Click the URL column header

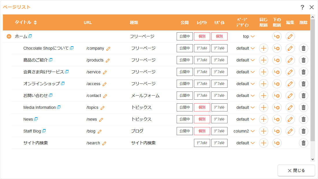click(88, 23)
